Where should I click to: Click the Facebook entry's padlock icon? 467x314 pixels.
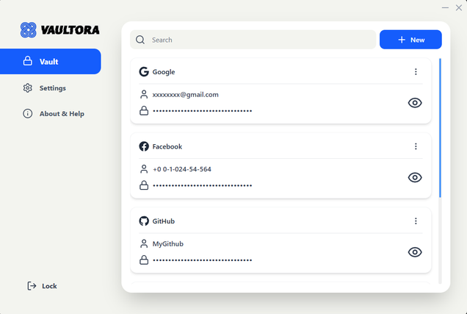(x=144, y=185)
